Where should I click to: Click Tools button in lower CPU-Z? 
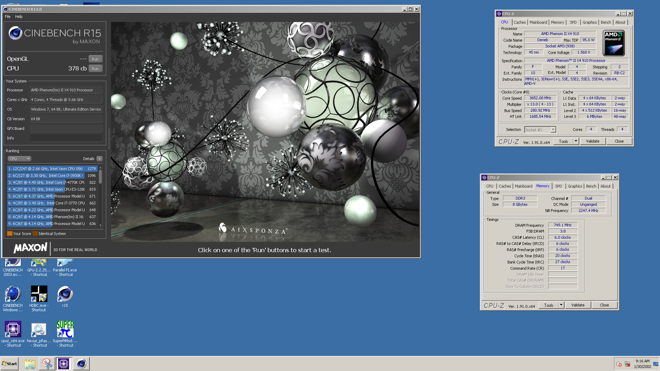pyautogui.click(x=549, y=305)
